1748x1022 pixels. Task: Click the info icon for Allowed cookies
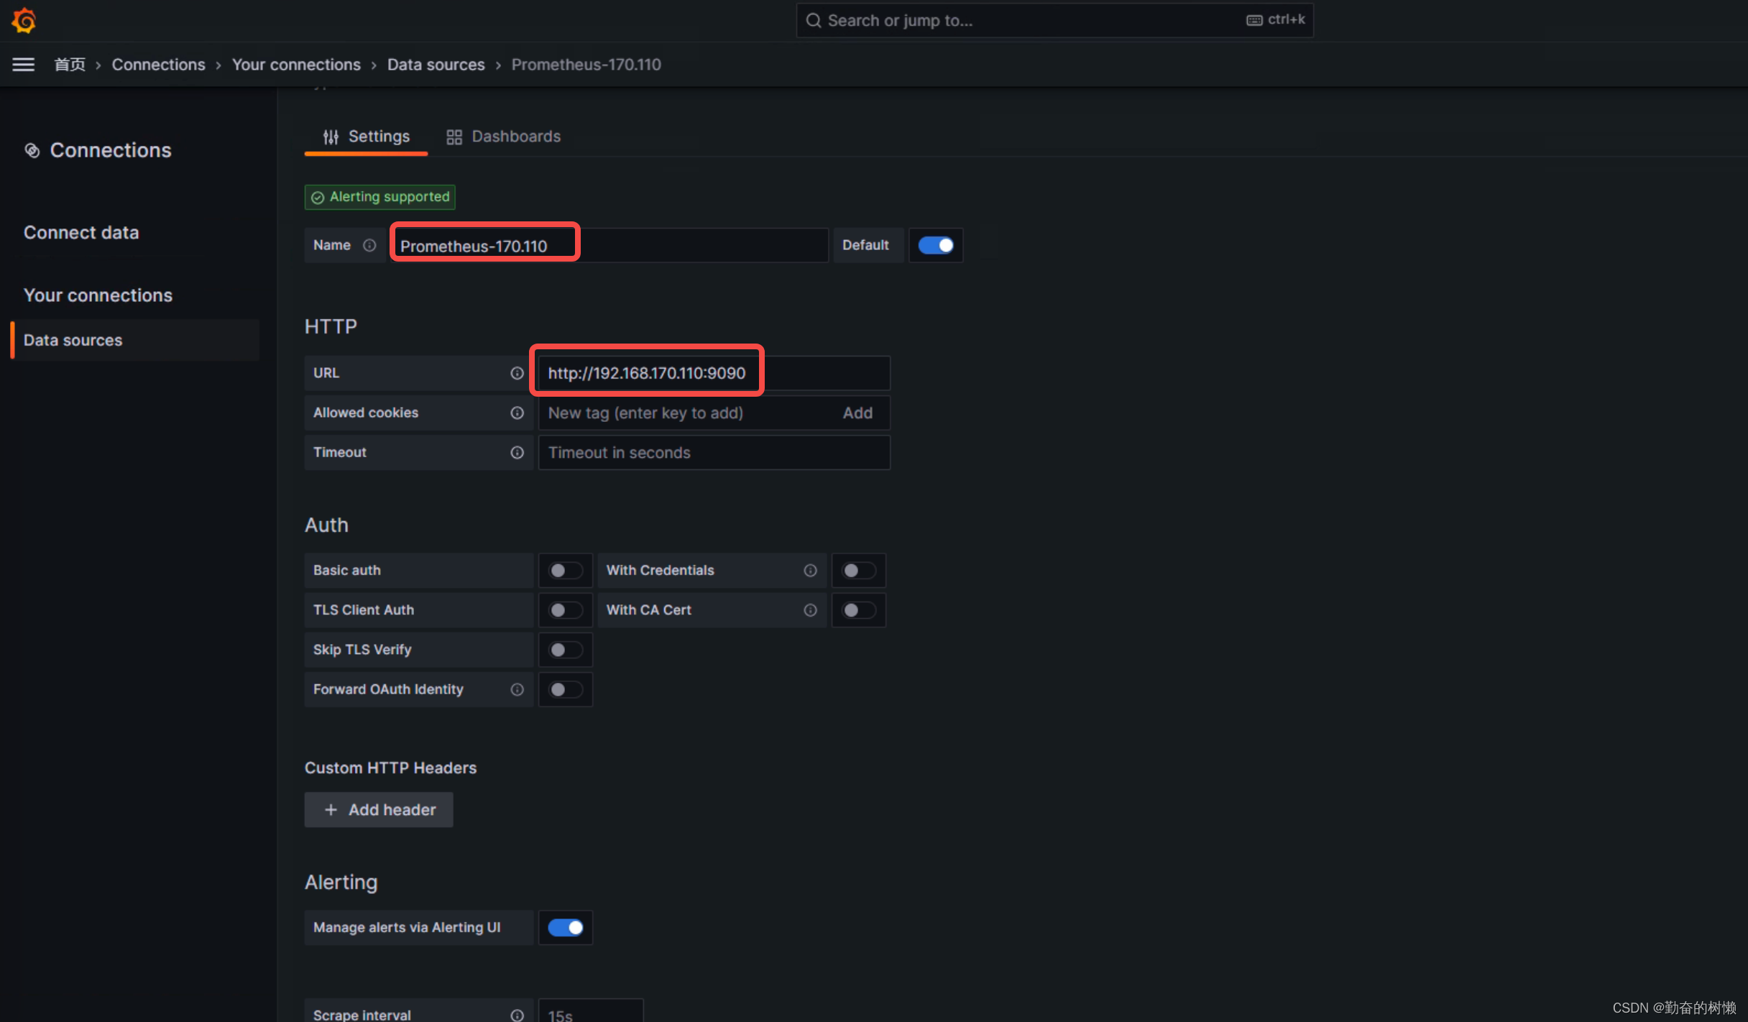517,413
